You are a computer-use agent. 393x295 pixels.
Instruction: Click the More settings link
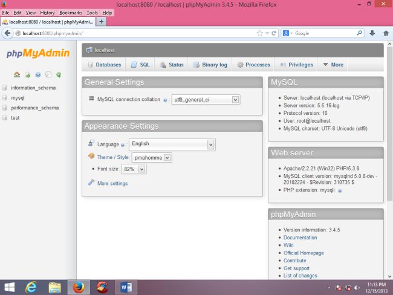click(x=112, y=183)
